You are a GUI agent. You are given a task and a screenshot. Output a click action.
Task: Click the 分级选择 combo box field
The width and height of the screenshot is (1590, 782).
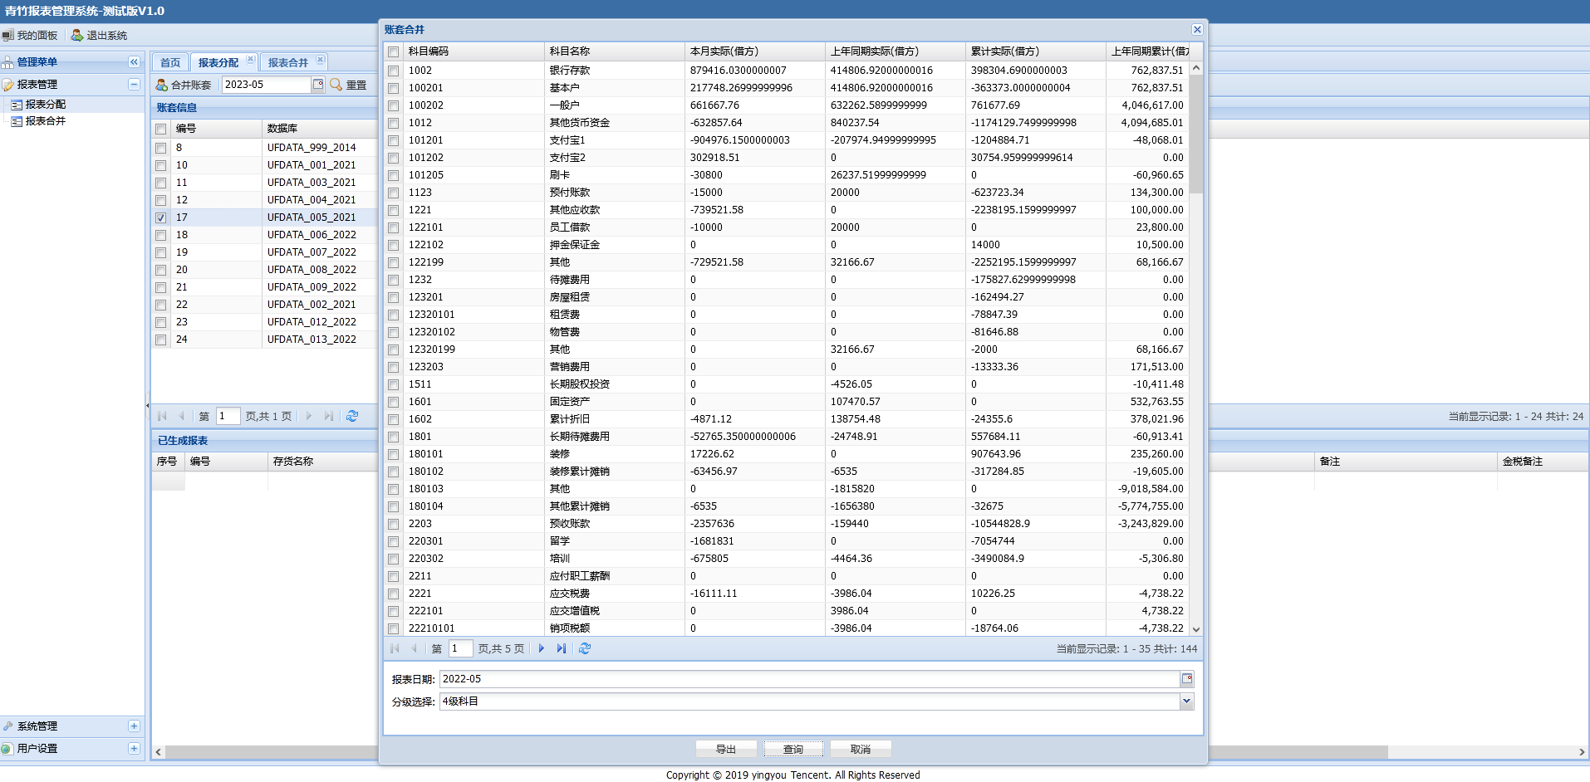pos(810,701)
